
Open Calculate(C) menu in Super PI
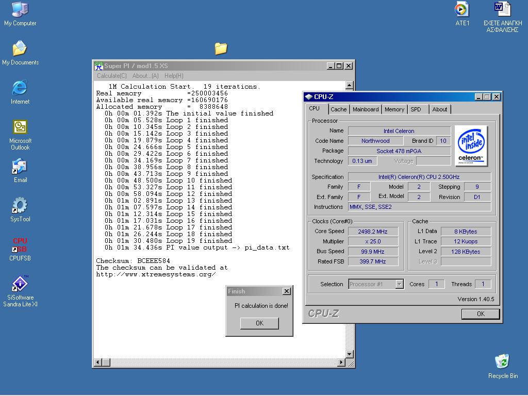click(x=112, y=76)
